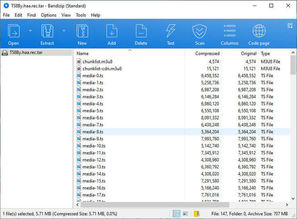Viewport: 297px width, 219px height.
Task: Click the media-3.ts file icon
Action: tap(79, 97)
